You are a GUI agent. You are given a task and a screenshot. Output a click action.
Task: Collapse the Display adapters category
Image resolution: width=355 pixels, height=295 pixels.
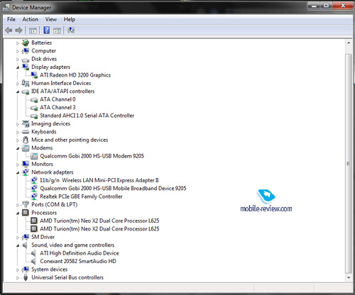coord(18,67)
